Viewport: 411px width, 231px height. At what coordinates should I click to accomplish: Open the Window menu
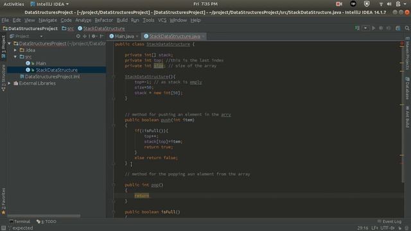(x=179, y=20)
